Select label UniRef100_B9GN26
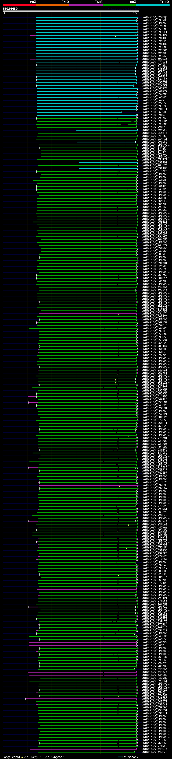This screenshot has height=759, width=172. point(154,59)
